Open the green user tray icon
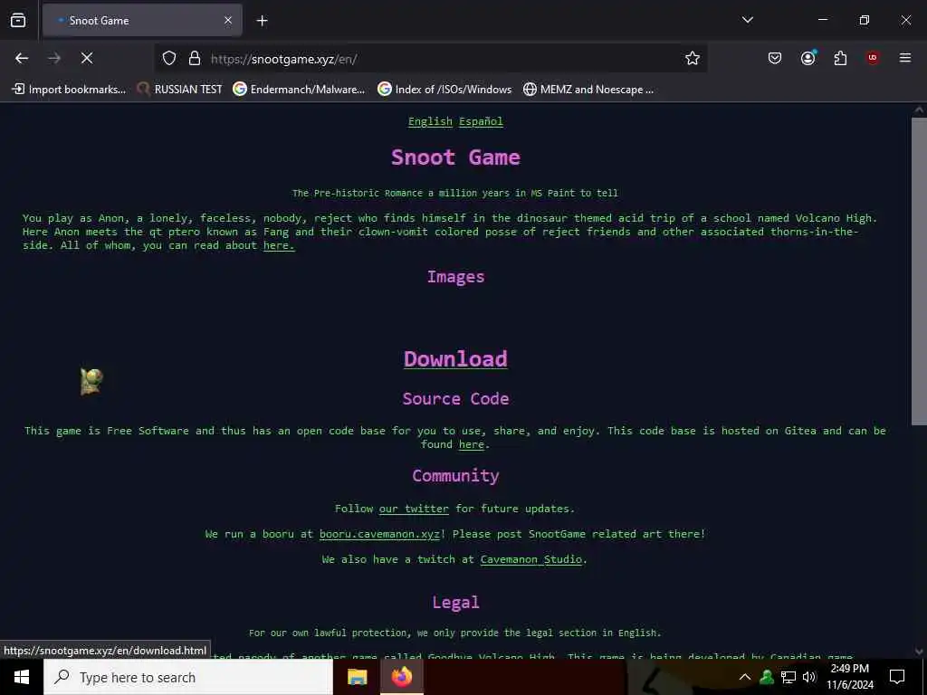The height and width of the screenshot is (695, 927). 767,677
